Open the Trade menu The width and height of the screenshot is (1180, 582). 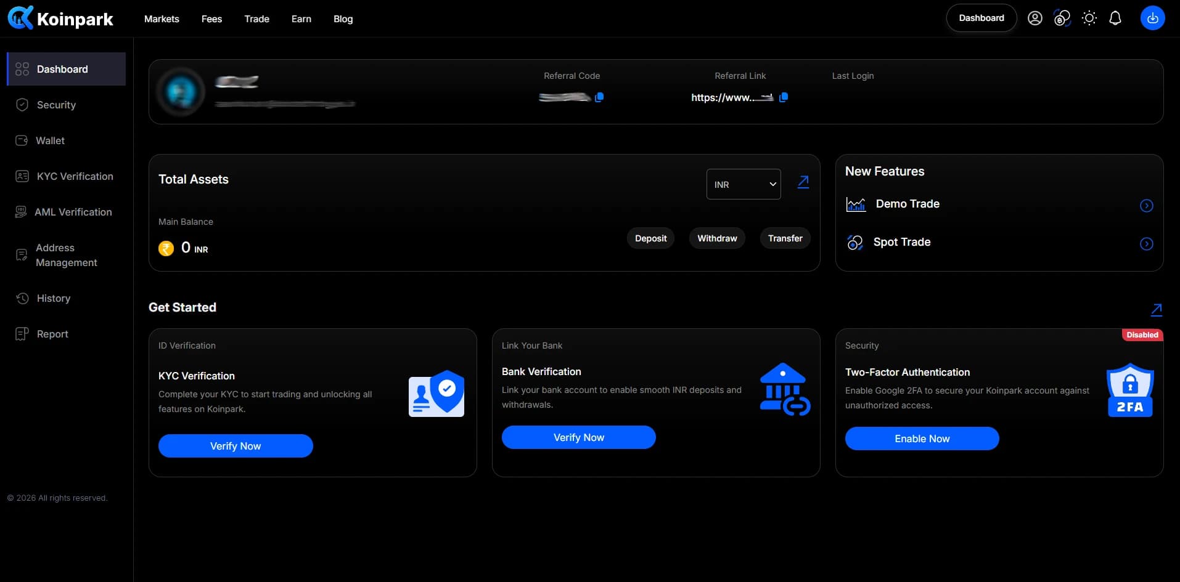tap(256, 19)
